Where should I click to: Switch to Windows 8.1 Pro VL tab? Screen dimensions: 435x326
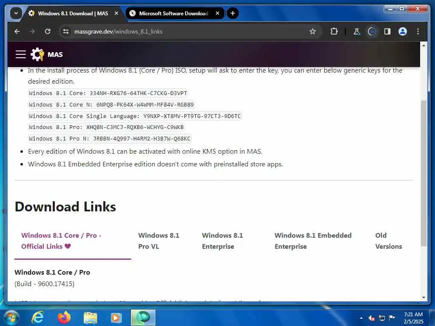coord(159,241)
